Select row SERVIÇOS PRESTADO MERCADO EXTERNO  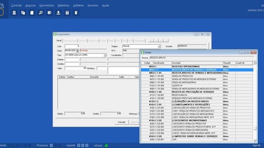[x=197, y=98]
